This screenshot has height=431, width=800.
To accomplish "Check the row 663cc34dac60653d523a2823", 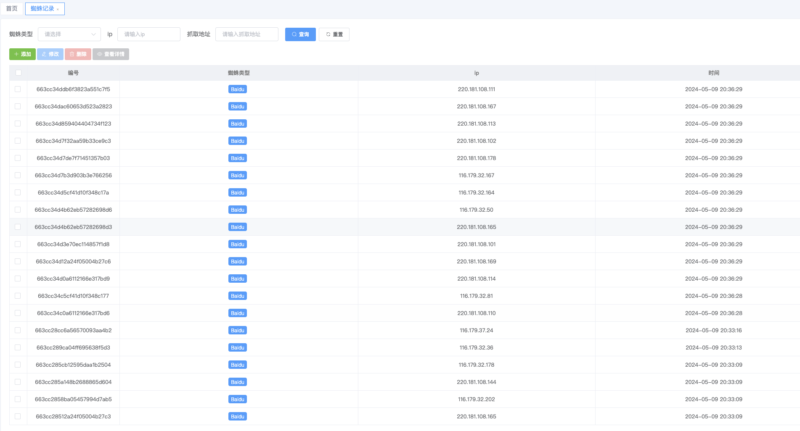I will (x=18, y=106).
